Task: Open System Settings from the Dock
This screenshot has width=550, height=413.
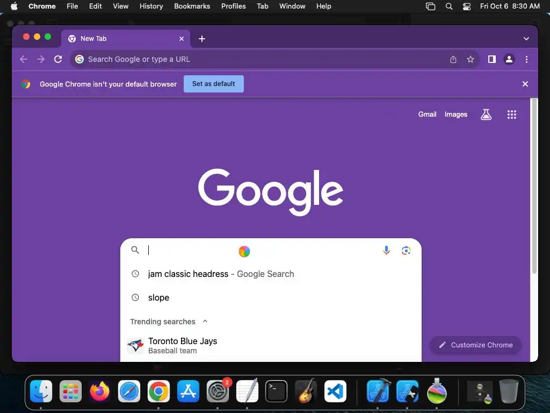Action: coord(218,391)
